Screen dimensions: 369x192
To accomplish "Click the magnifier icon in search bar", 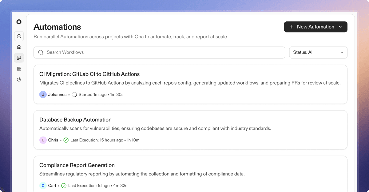I will click(x=41, y=52).
